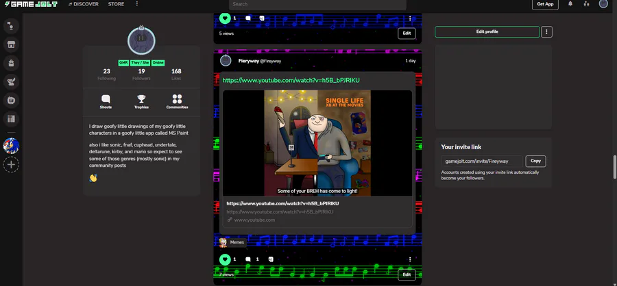Place a sticker on the 7 views post
Viewport: 617px width, 286px height.
(271, 259)
